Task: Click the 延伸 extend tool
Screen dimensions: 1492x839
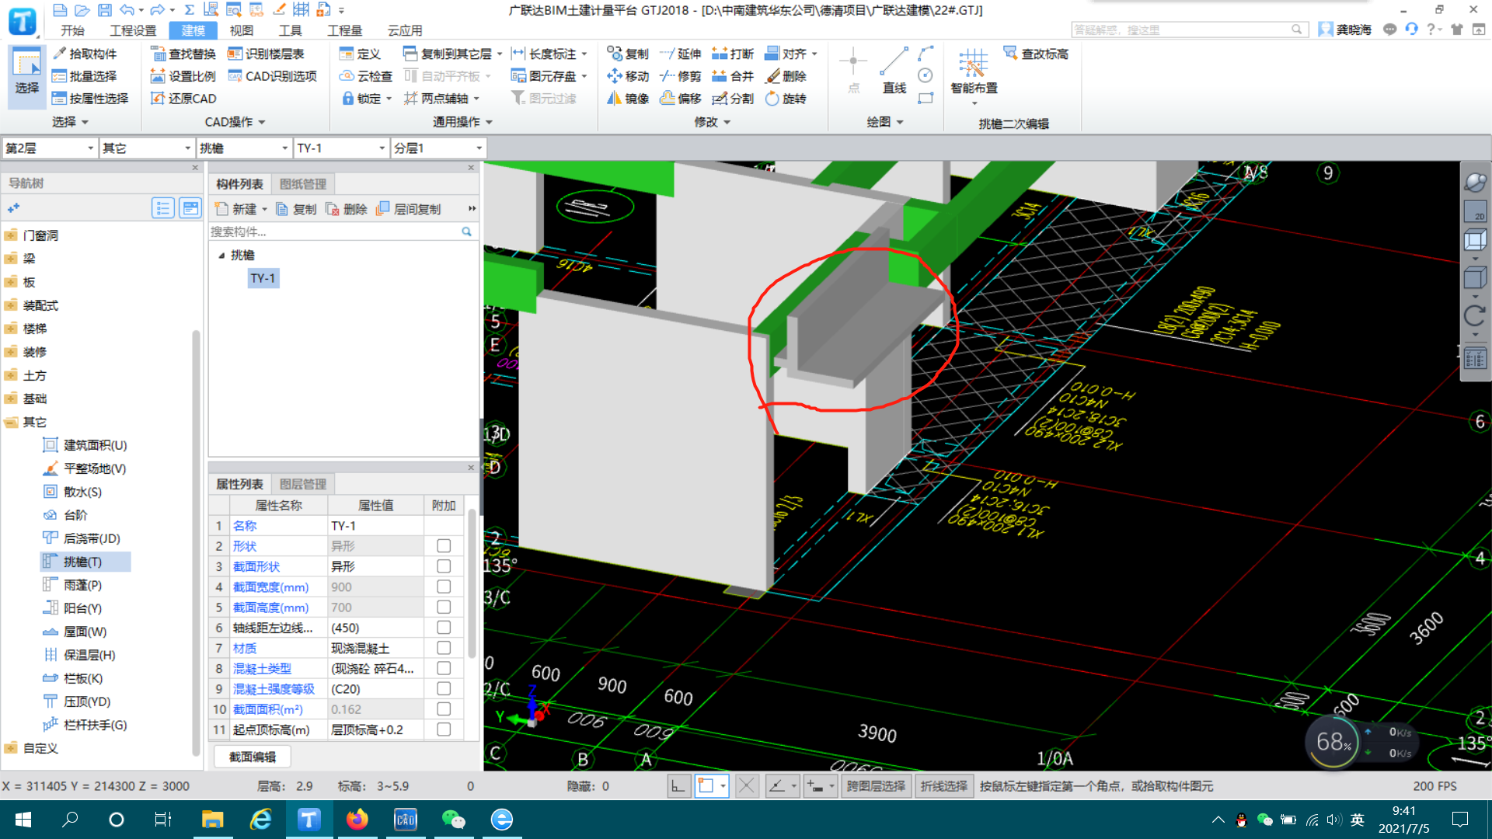Action: click(x=681, y=54)
